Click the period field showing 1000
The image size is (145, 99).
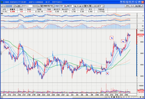click(62, 6)
